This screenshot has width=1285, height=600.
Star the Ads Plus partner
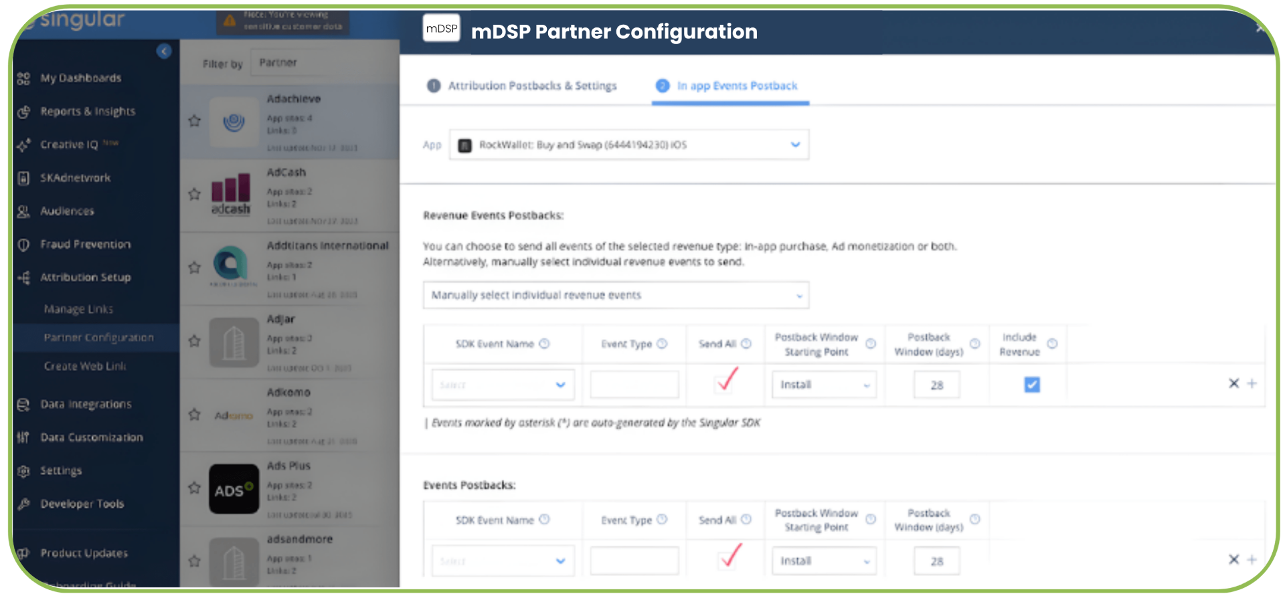tap(195, 488)
